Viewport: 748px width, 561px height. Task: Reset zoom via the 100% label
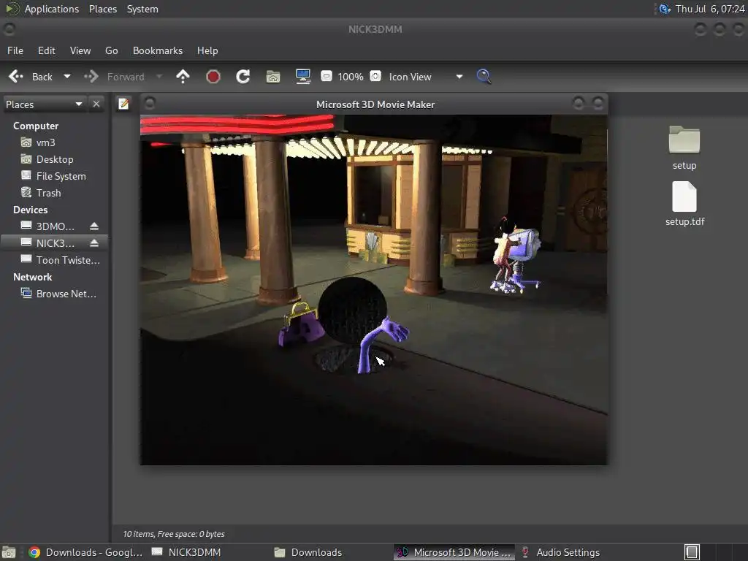point(351,77)
